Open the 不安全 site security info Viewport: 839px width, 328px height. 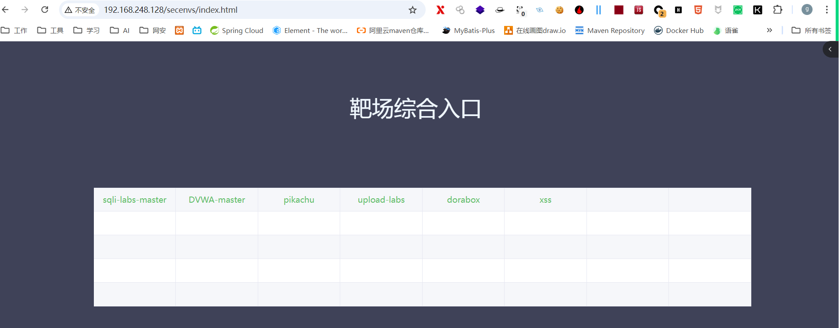(80, 10)
